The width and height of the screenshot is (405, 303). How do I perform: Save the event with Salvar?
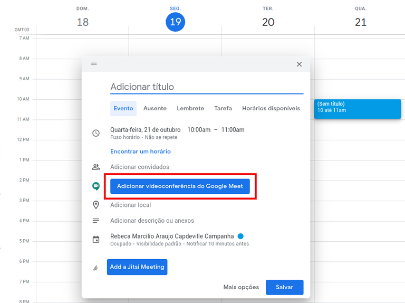284,287
